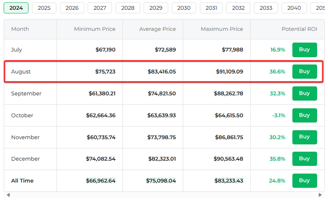Switch to the 2031 tab
The image size is (328, 202).
pyautogui.click(x=211, y=8)
